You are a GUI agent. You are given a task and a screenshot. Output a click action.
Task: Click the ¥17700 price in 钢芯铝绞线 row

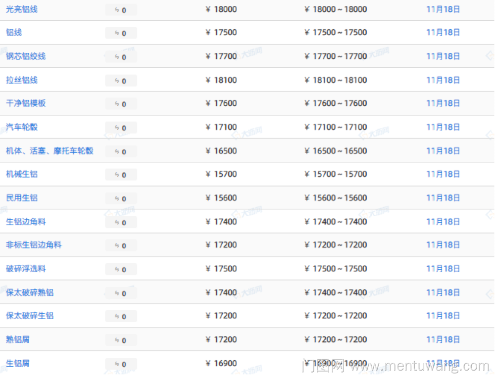221,56
